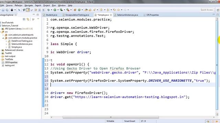Select JRE System Library node
Image resolution: width=220 pixels, height=123 pixels.
tap(19, 29)
